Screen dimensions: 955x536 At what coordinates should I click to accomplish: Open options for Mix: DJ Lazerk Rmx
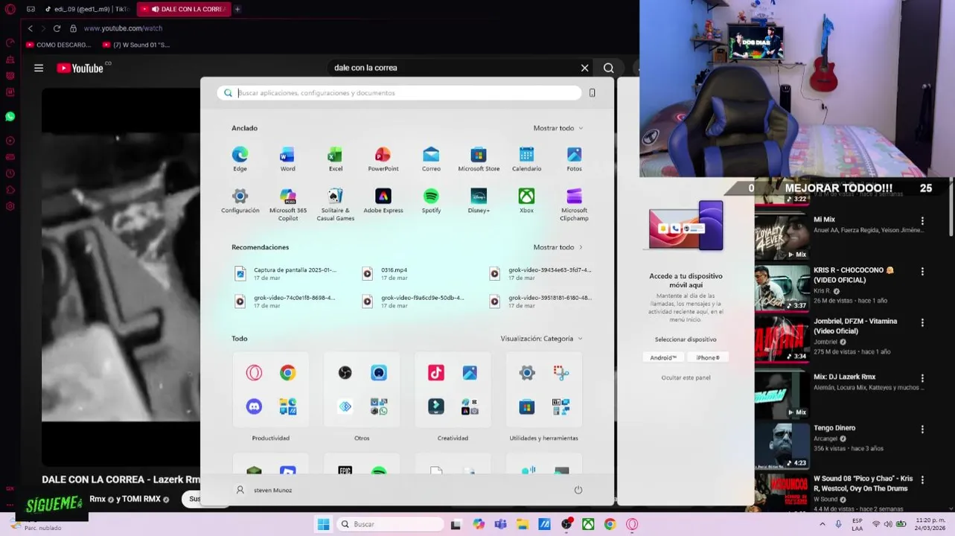click(x=922, y=378)
